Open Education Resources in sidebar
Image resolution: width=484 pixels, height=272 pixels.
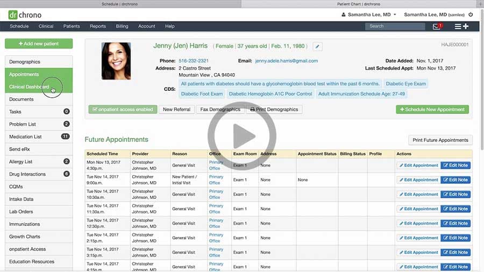39,261
